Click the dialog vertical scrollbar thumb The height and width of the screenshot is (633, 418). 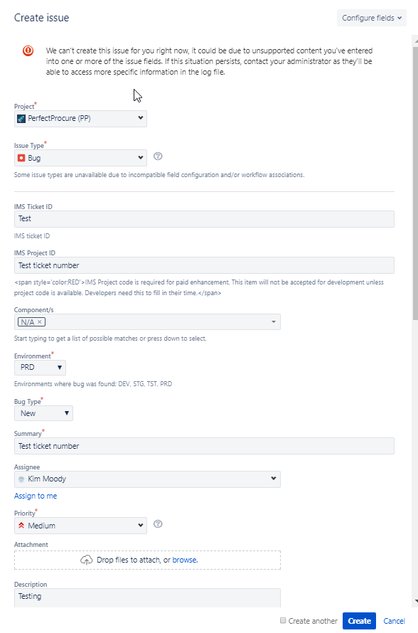pyautogui.click(x=415, y=183)
